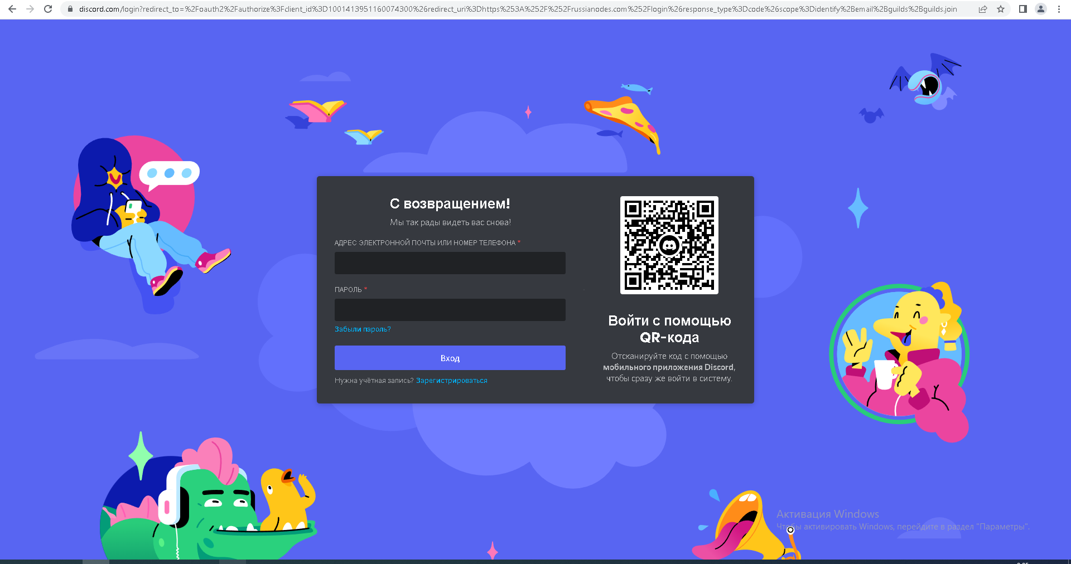
Task: Click the Discord logo inside the QR code
Action: point(669,245)
